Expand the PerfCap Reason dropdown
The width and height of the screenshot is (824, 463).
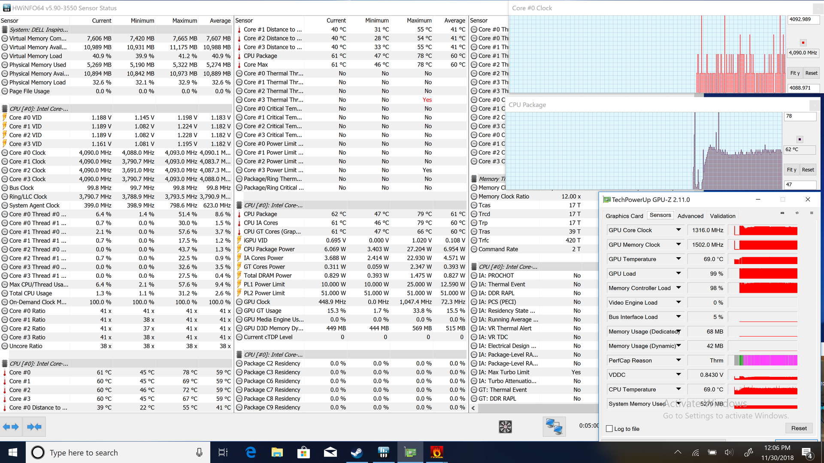click(679, 360)
